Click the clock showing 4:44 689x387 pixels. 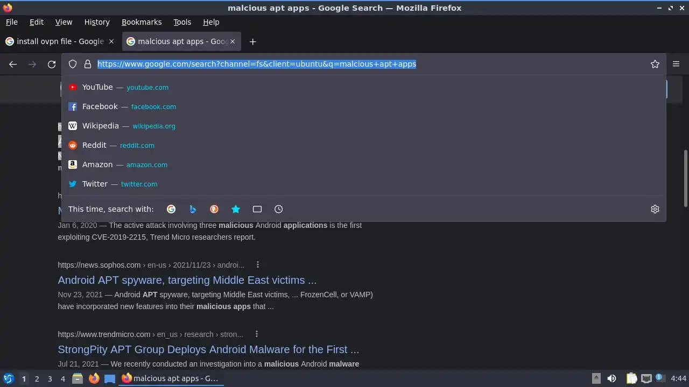[x=678, y=378]
